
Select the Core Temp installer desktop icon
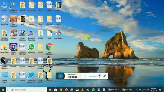click(58, 34)
